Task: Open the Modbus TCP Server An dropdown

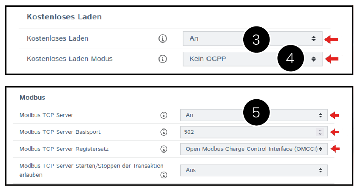Action: (x=214, y=115)
